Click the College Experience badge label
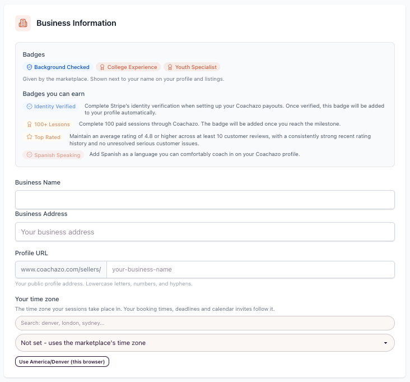The image size is (410, 382). (x=132, y=67)
